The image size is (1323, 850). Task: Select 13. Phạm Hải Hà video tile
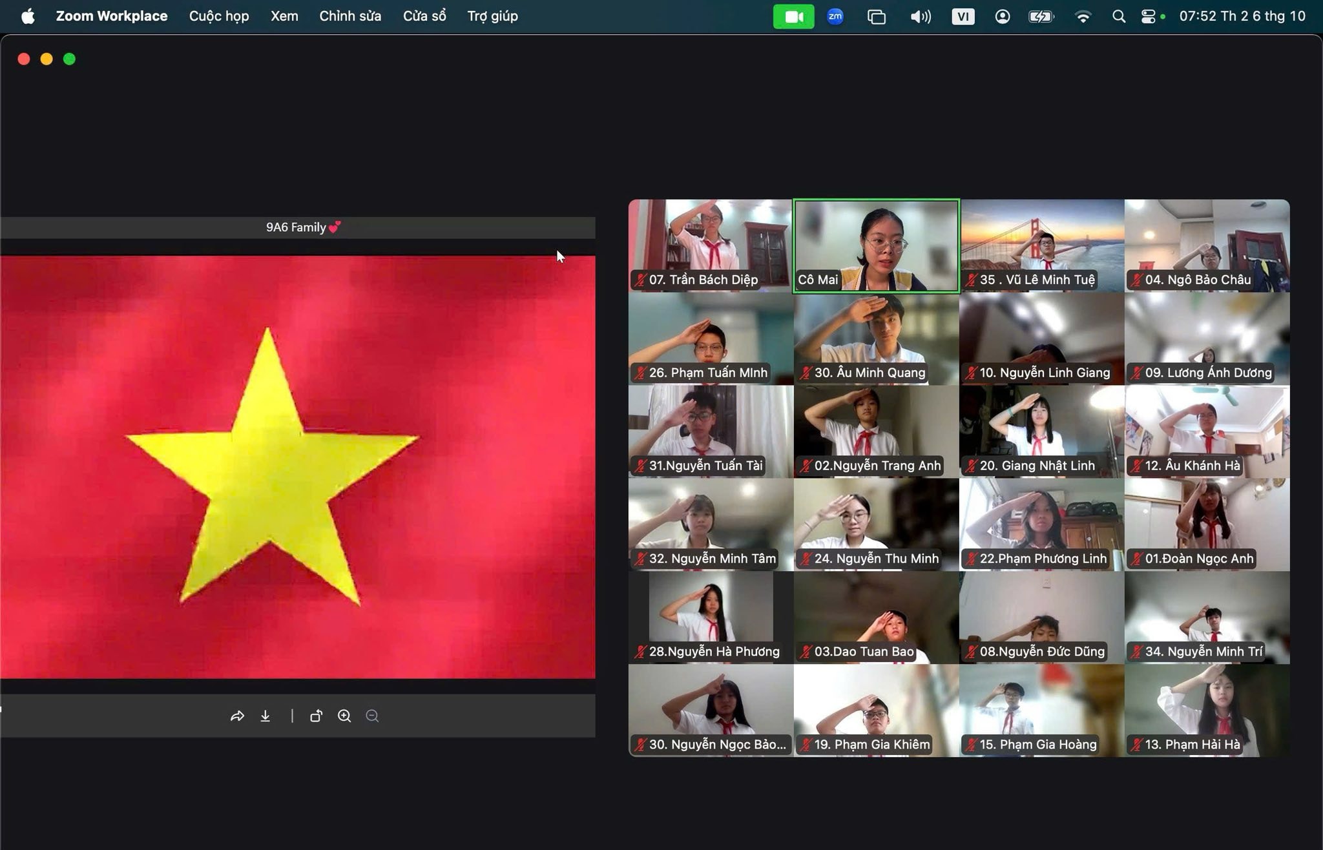pos(1207,710)
